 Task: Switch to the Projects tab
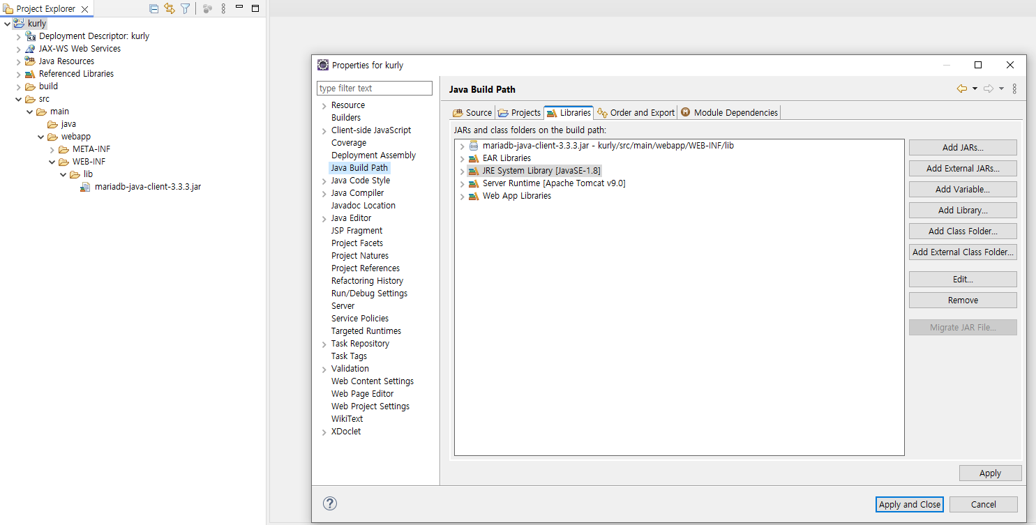coord(519,112)
